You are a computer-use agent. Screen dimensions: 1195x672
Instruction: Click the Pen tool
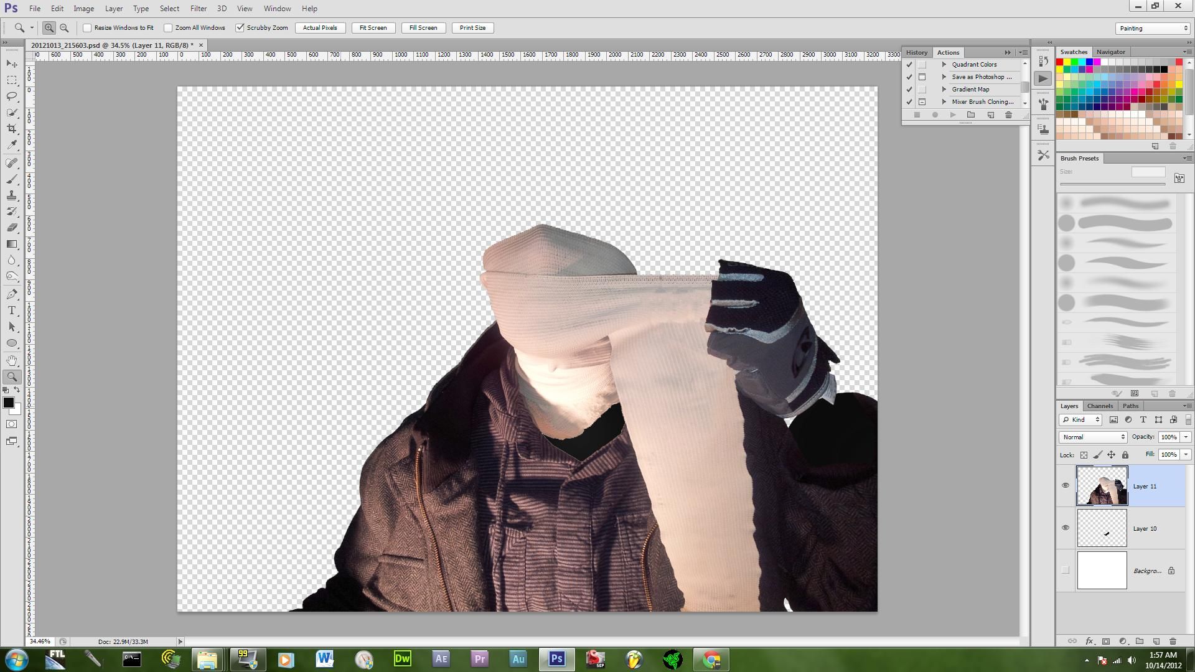(11, 293)
